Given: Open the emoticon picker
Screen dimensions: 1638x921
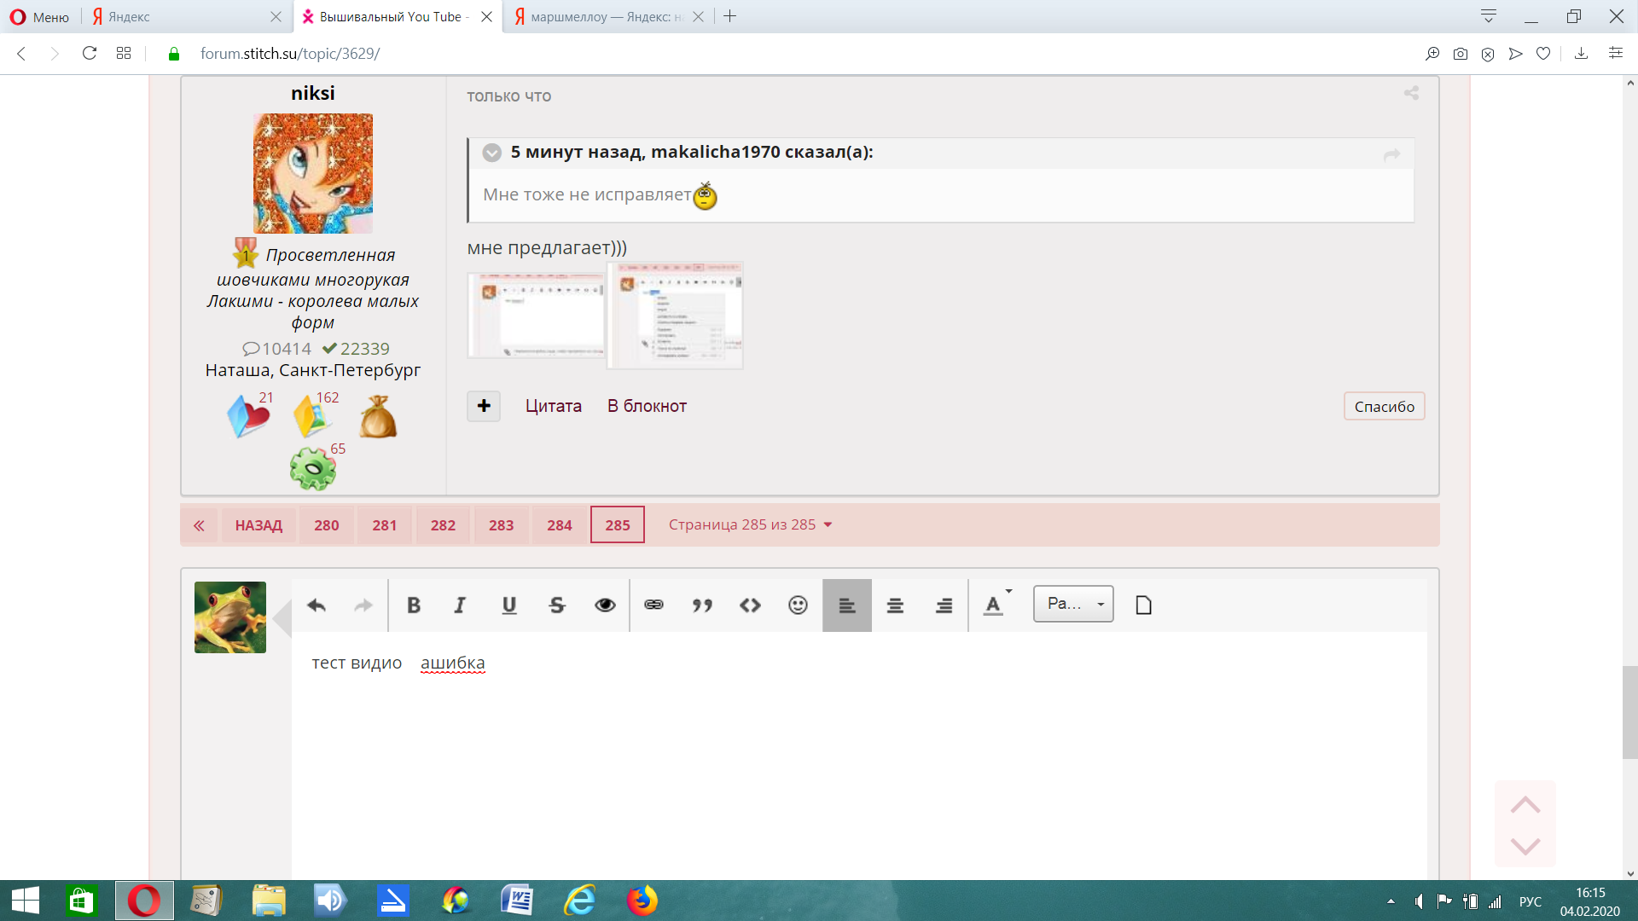Looking at the screenshot, I should click(x=798, y=605).
